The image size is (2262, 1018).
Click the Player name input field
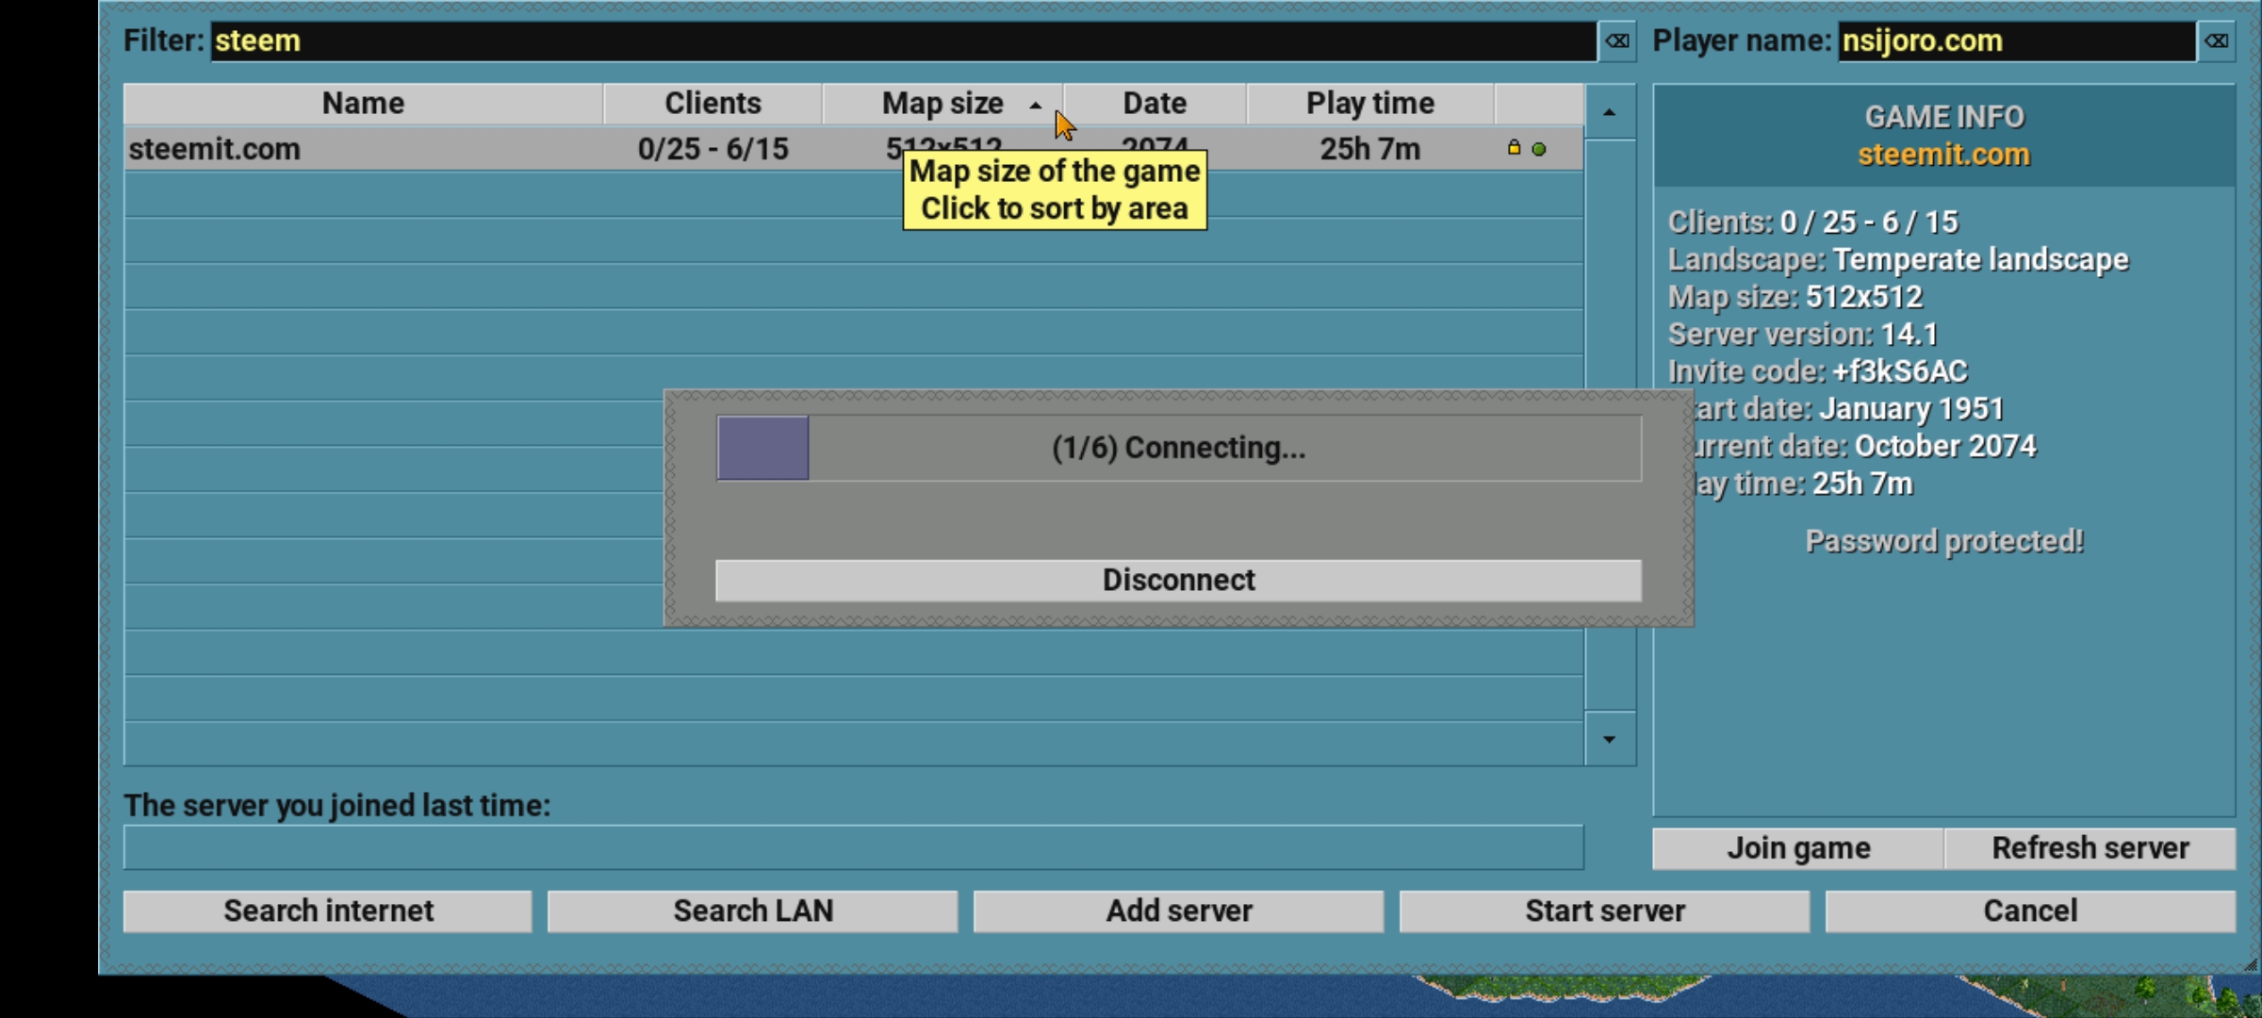coord(2017,41)
